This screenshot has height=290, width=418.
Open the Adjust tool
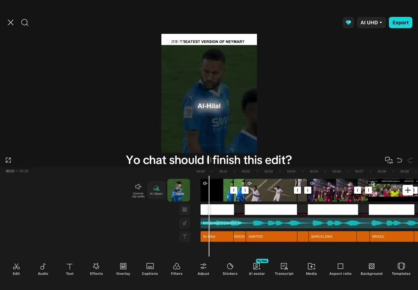point(203,269)
